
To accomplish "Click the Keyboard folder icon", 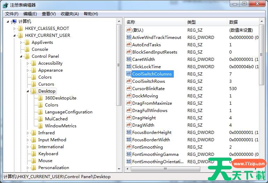I will tap(33, 154).
